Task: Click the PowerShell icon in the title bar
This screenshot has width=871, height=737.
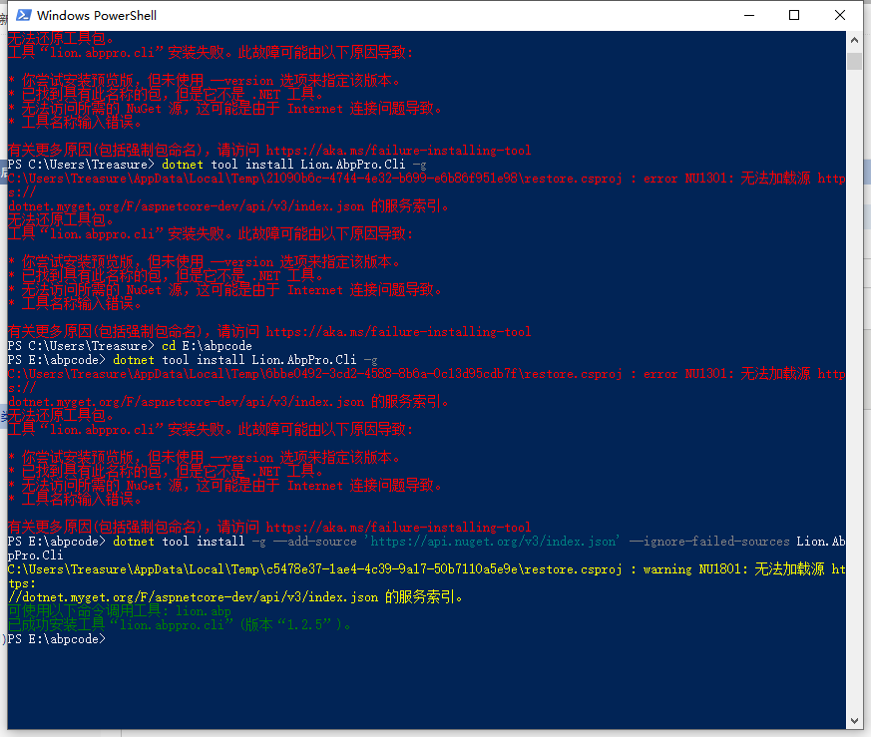Action: [23, 16]
